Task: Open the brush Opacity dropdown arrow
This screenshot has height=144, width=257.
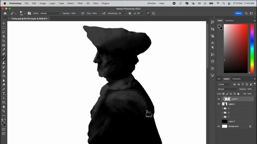Action: tap(78, 14)
